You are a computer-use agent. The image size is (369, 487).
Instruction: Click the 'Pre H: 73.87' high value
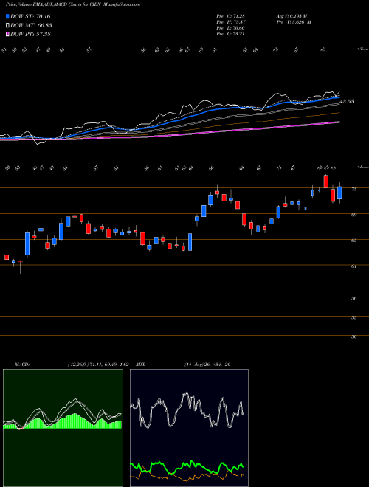[x=231, y=21]
